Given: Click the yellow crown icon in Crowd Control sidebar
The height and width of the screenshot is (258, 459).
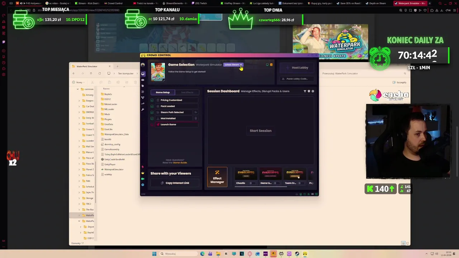Looking at the screenshot, I should tap(143, 173).
